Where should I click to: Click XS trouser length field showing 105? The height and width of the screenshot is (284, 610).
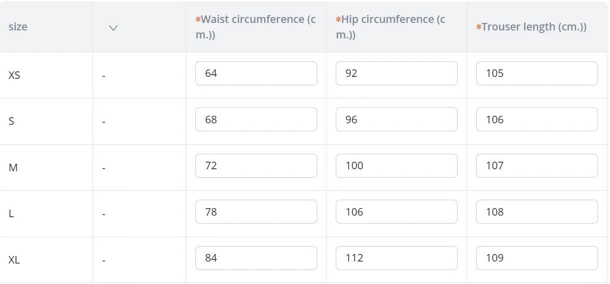click(x=537, y=73)
